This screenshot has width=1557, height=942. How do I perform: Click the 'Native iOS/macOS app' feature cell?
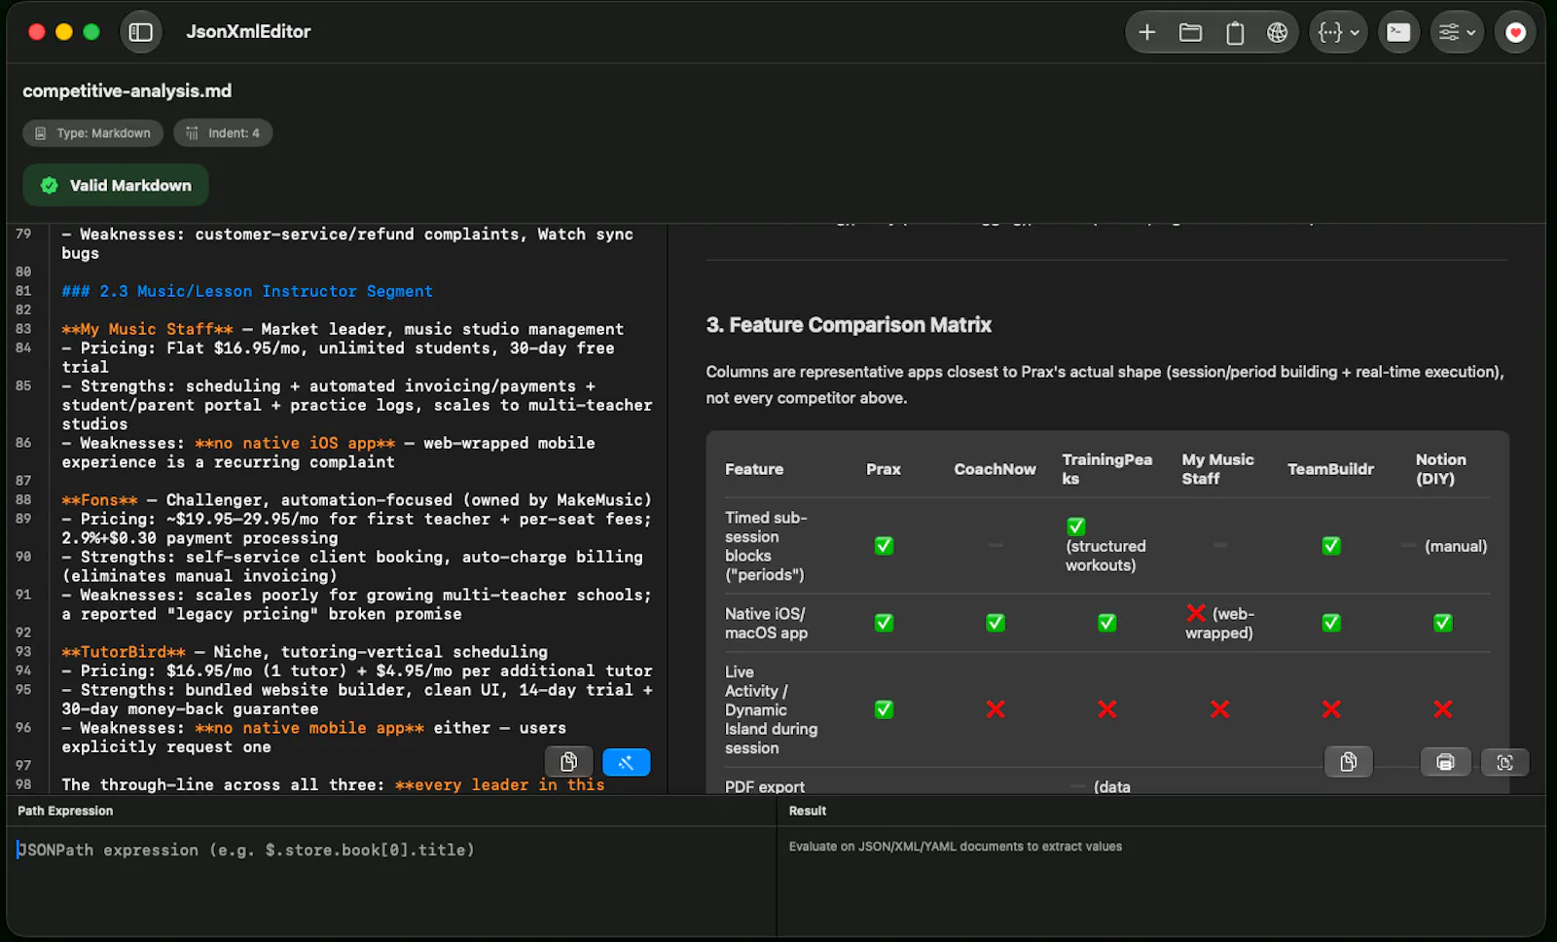click(x=766, y=623)
